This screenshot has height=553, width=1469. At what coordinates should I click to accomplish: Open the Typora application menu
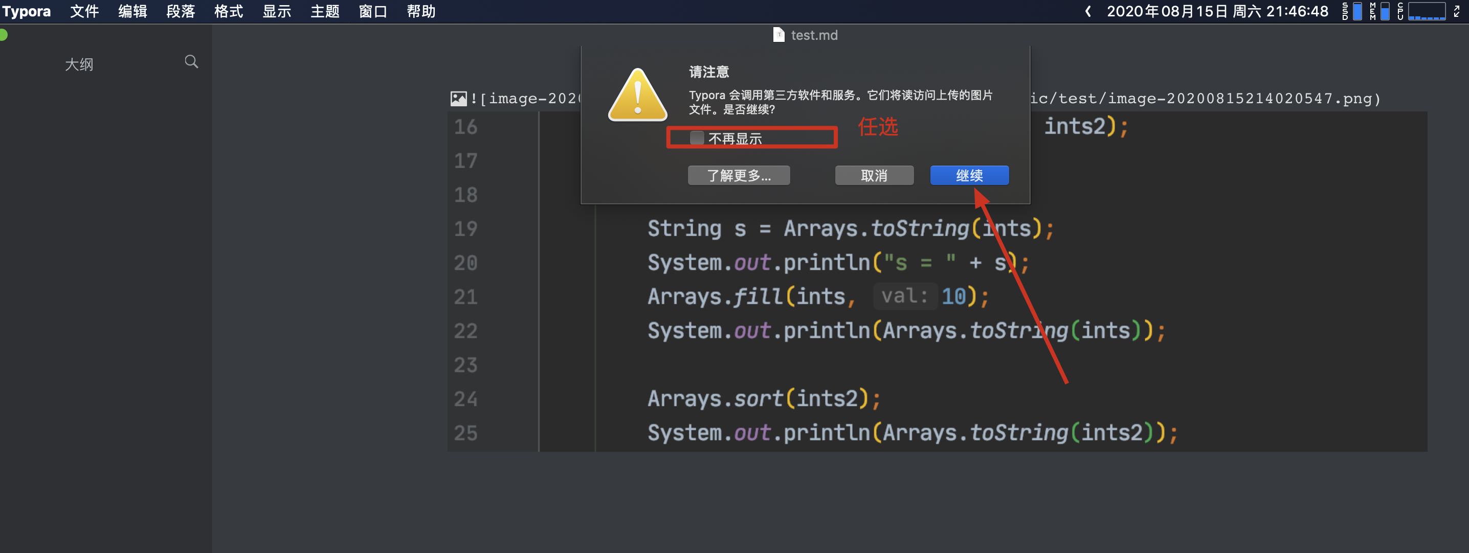tap(27, 11)
